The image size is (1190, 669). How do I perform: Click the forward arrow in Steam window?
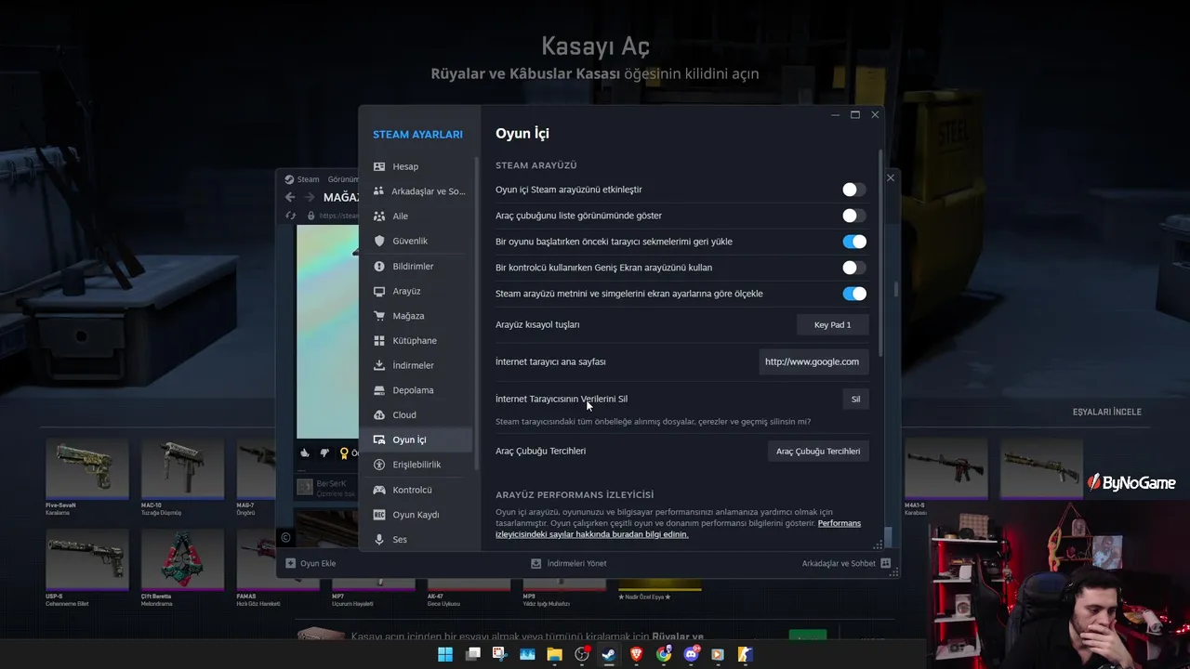coord(310,197)
